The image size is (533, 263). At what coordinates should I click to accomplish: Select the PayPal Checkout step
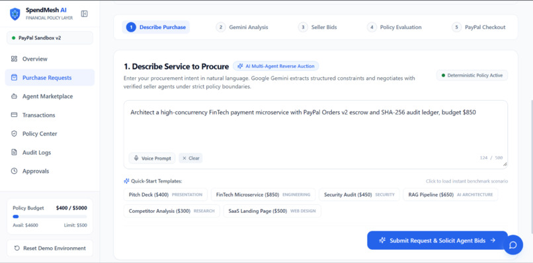479,27
